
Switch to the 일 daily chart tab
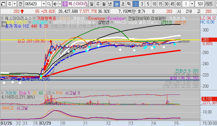(91, 4)
